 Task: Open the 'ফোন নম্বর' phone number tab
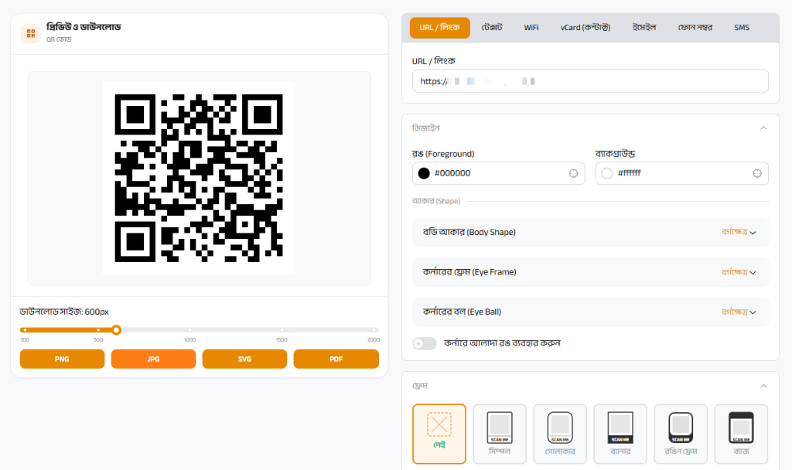click(695, 28)
